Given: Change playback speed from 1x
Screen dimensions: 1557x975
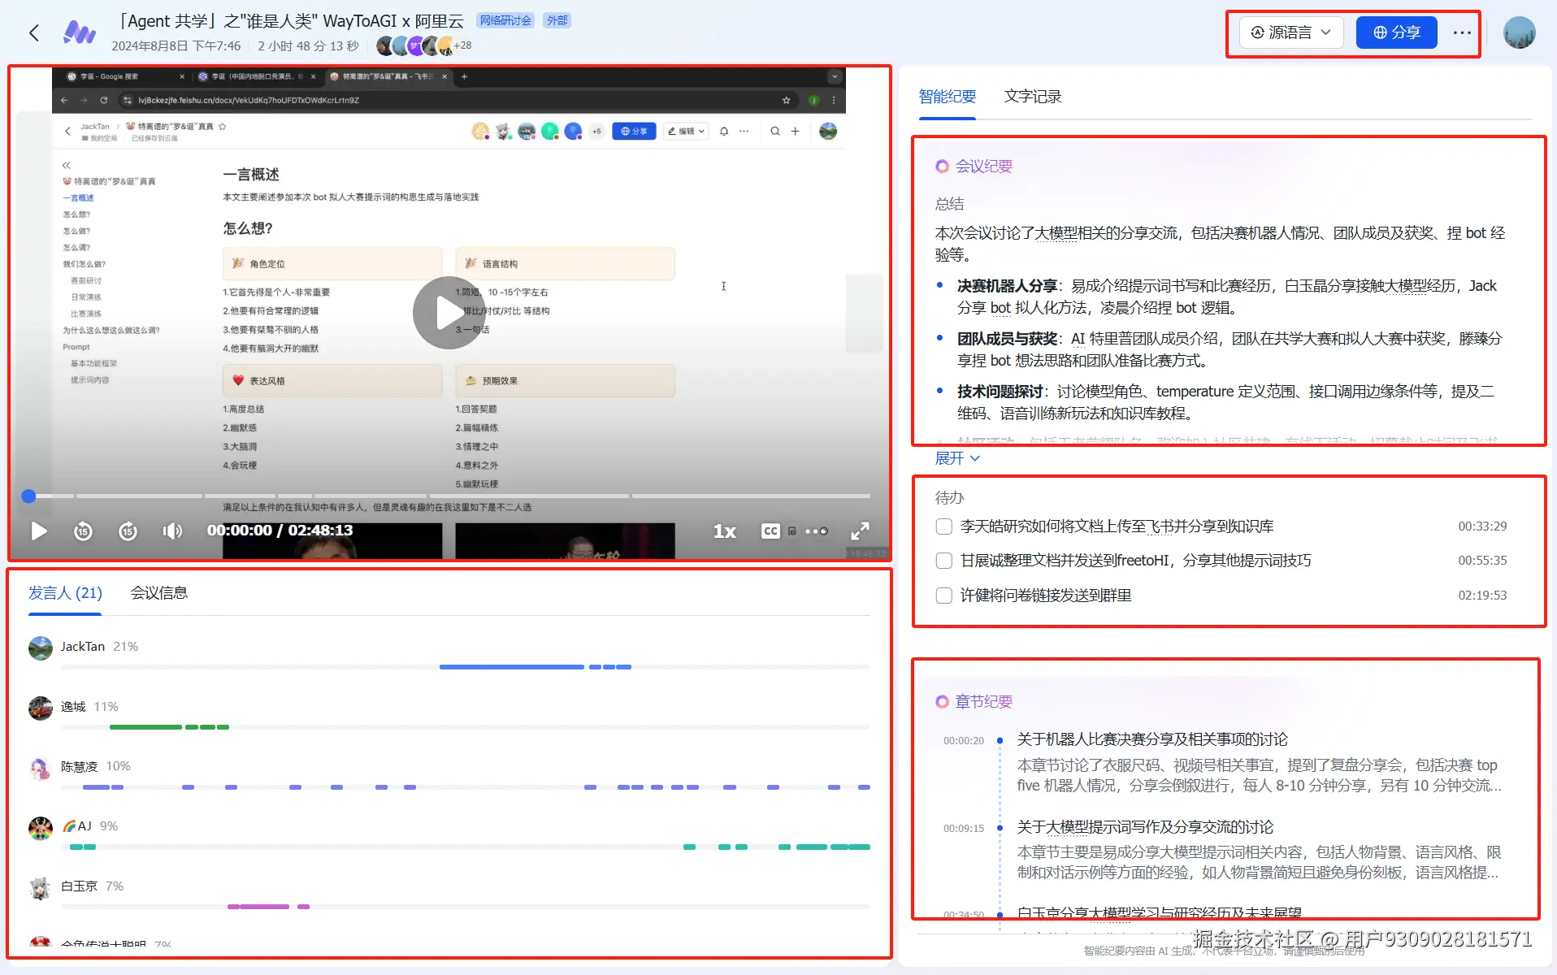Looking at the screenshot, I should click(x=724, y=531).
